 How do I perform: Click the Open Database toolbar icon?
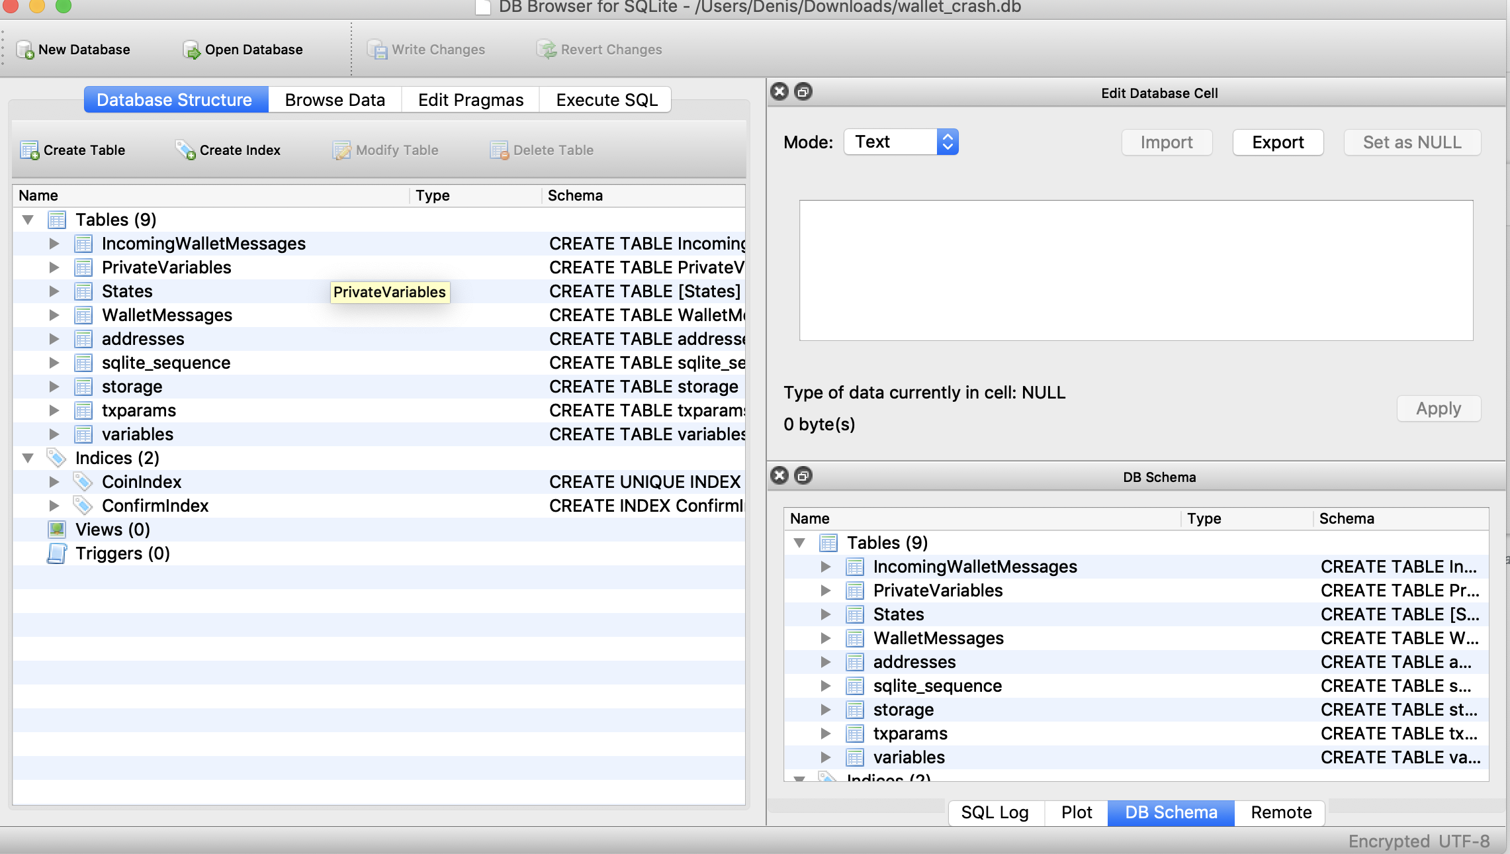click(x=190, y=50)
